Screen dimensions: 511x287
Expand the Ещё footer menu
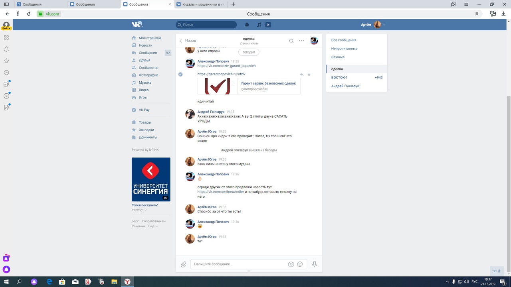(153, 226)
